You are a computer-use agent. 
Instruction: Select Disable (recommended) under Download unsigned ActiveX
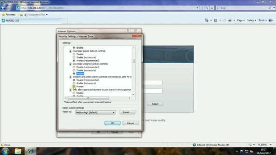click(x=74, y=67)
